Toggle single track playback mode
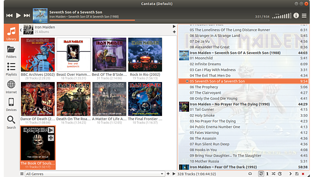This screenshot has width=314, height=177. [x=267, y=174]
